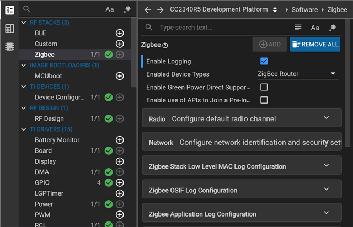Click the green check next to GPIO
The height and width of the screenshot is (227, 353).
coord(109,183)
